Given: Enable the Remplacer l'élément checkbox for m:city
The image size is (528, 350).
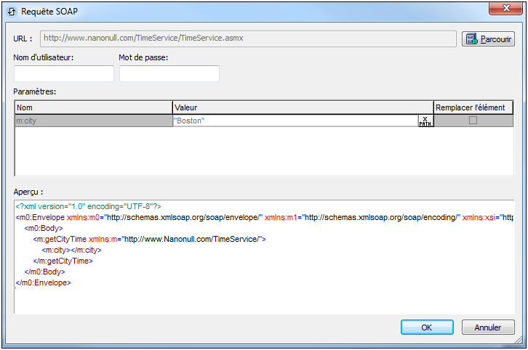Looking at the screenshot, I should [x=473, y=121].
